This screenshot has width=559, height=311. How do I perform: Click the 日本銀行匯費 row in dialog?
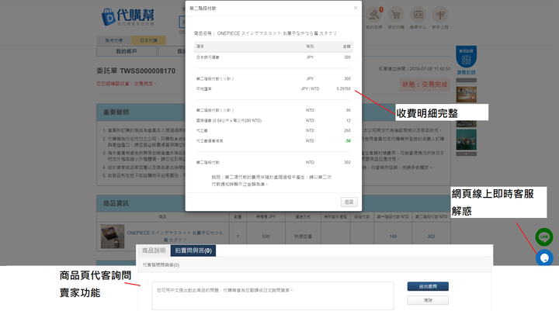273,57
